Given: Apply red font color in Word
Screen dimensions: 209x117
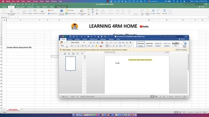Looking at the screenshot, I should [101, 46].
